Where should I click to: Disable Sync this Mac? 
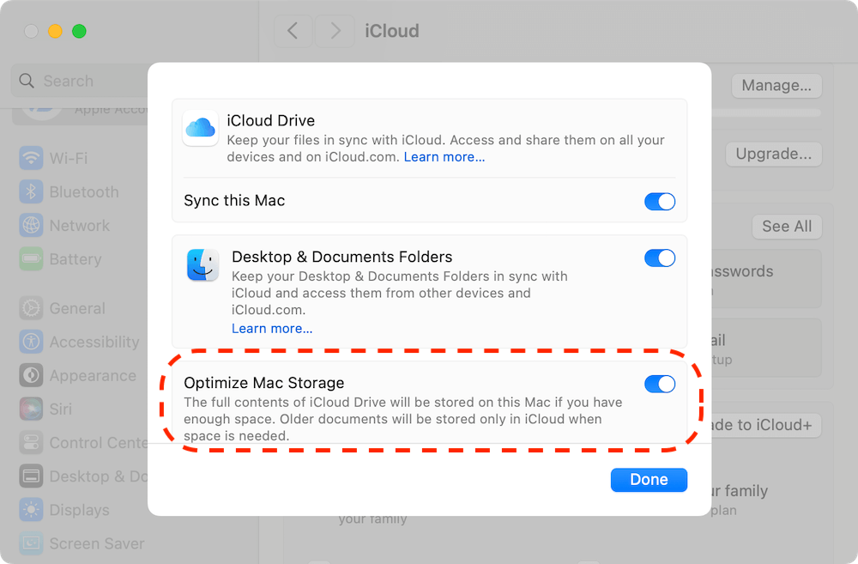tap(660, 201)
